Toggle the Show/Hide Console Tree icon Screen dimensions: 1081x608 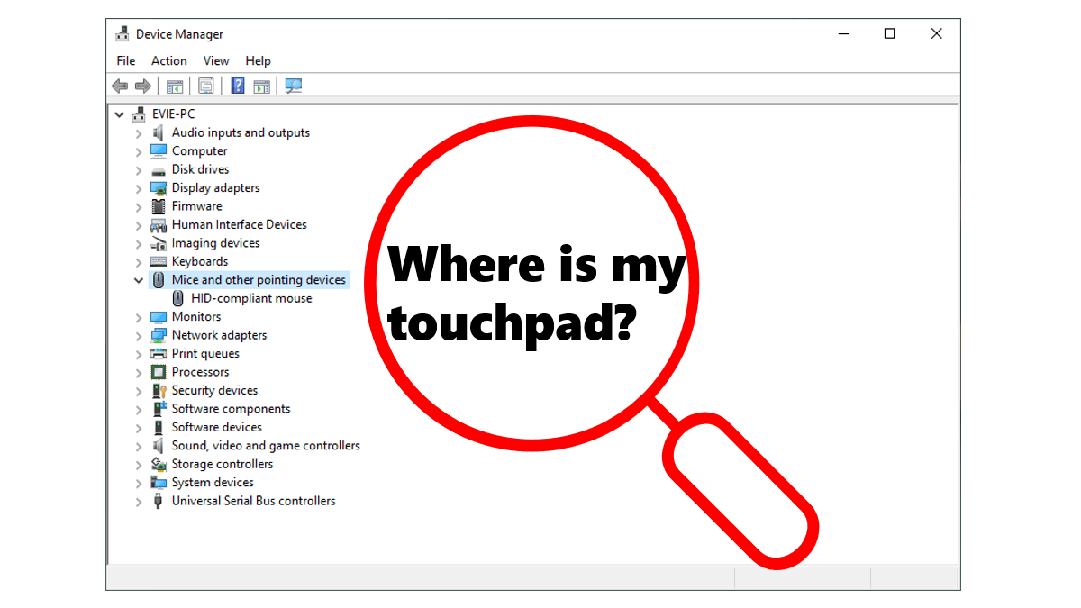coord(175,86)
